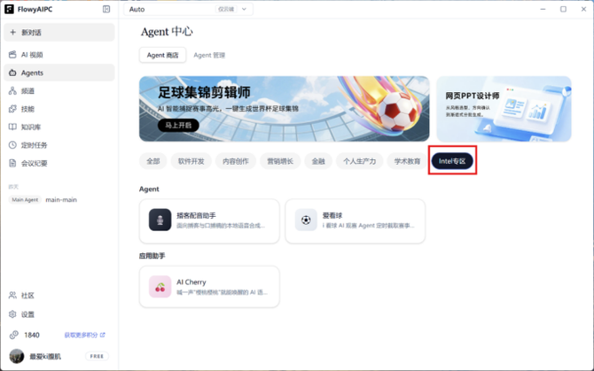
Task: Open the 社区 community icon item
Action: pos(59,296)
